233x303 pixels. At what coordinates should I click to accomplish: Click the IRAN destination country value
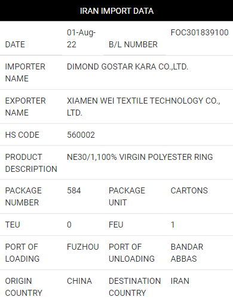180,281
